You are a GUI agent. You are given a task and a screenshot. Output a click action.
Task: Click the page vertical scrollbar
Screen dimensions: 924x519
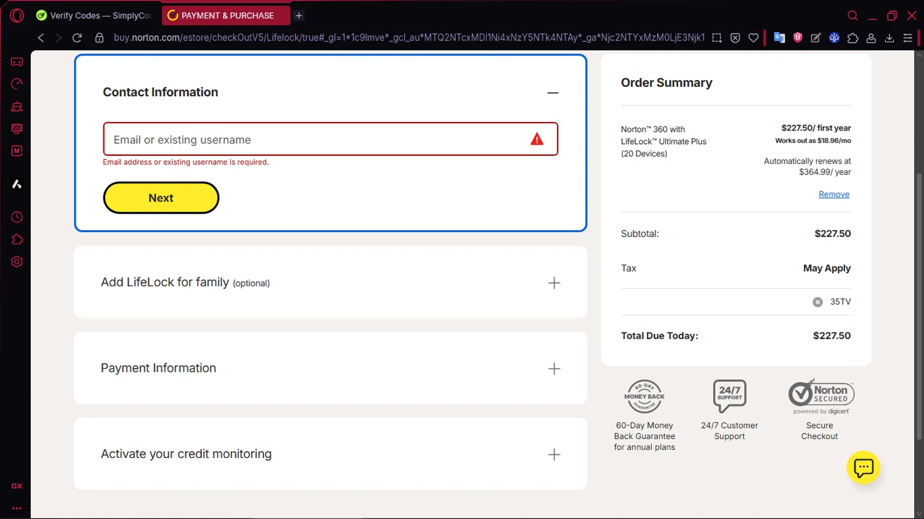[919, 307]
